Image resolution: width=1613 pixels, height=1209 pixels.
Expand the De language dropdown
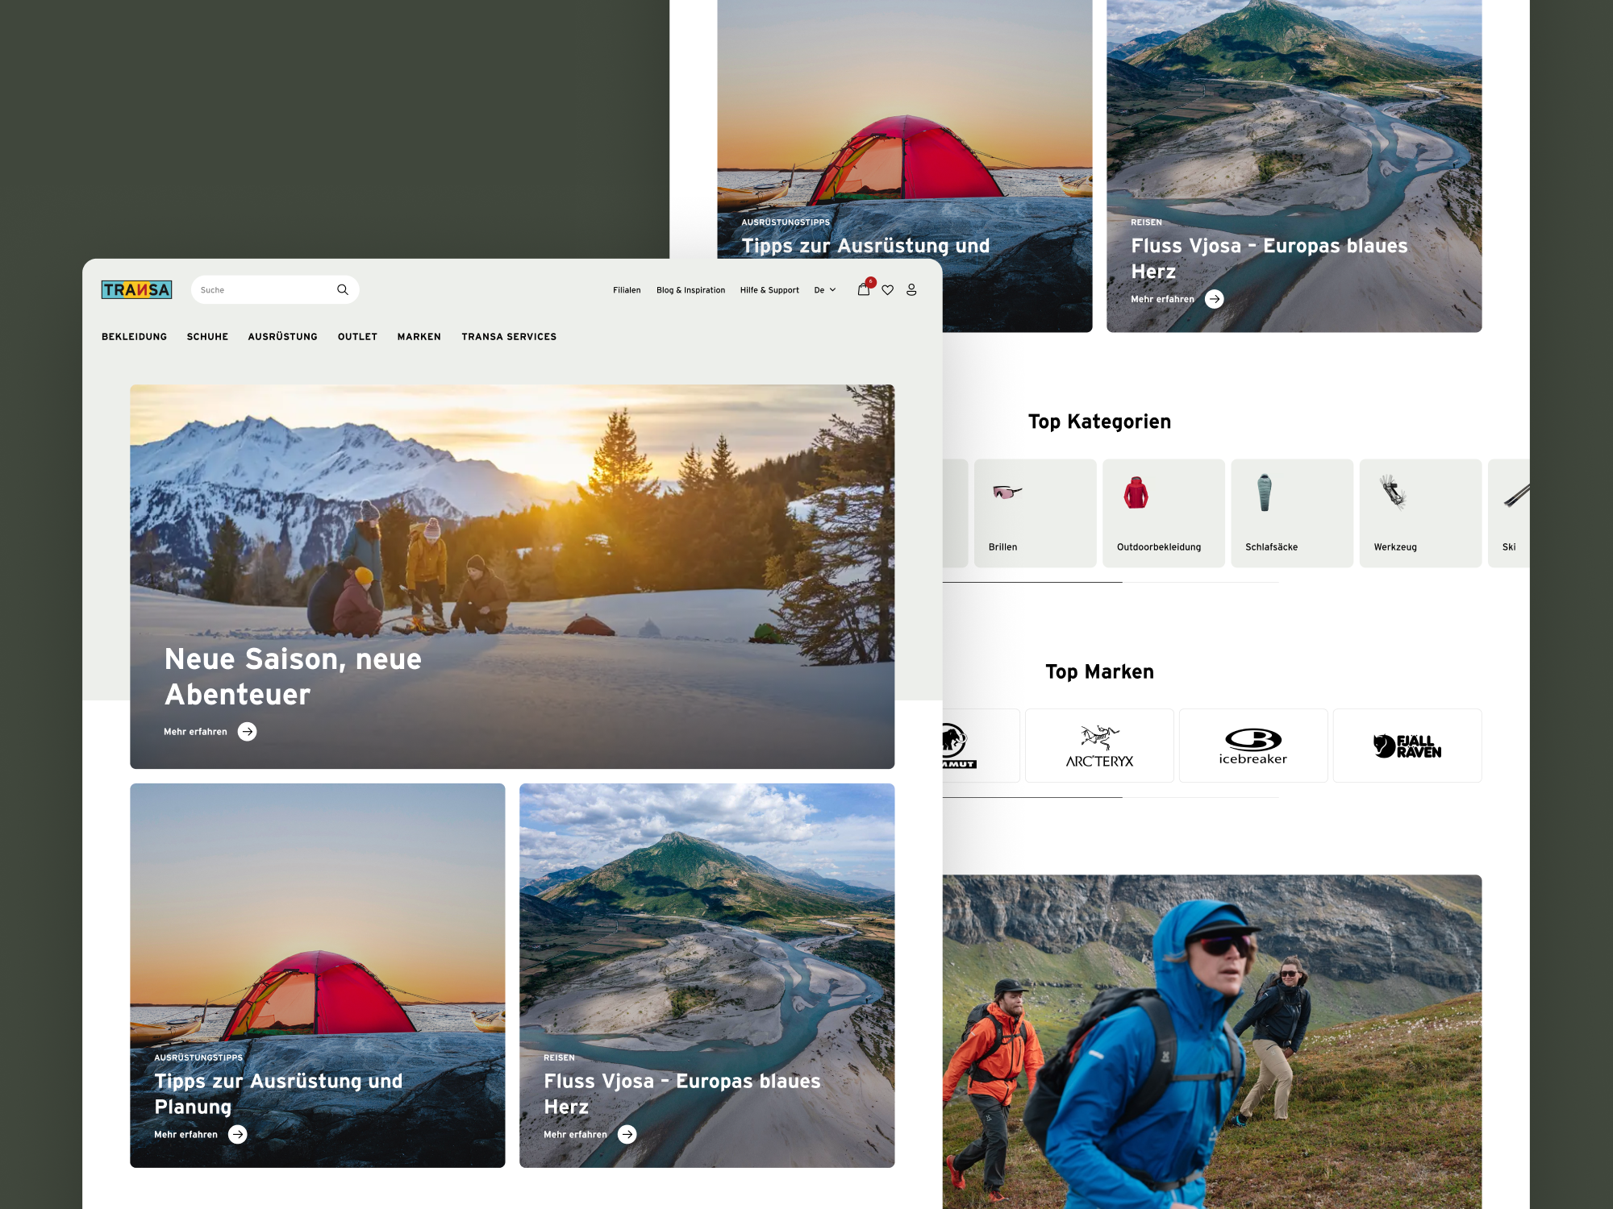point(824,290)
